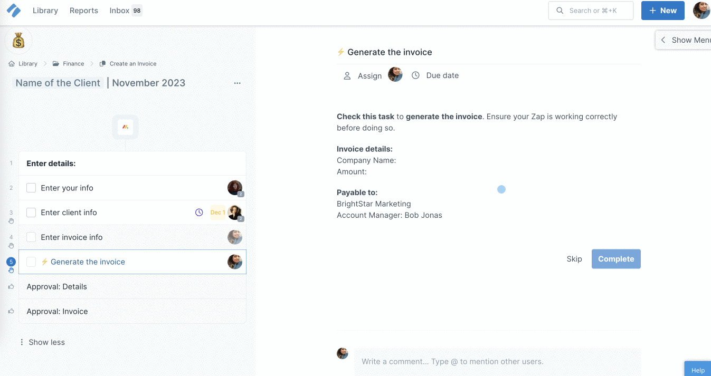
Task: Click the Skip link
Action: 574,259
